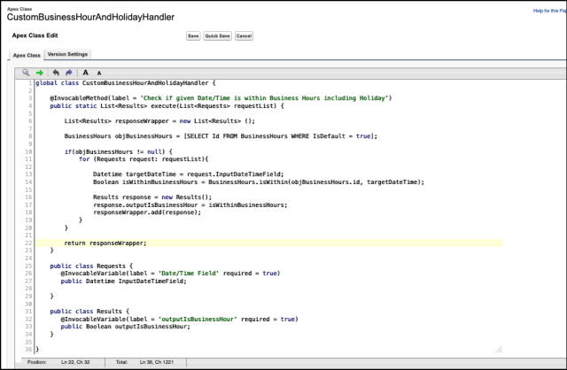The height and width of the screenshot is (370, 567).
Task: Place cursor on 'return responseWrapper;' line
Action: click(x=105, y=243)
